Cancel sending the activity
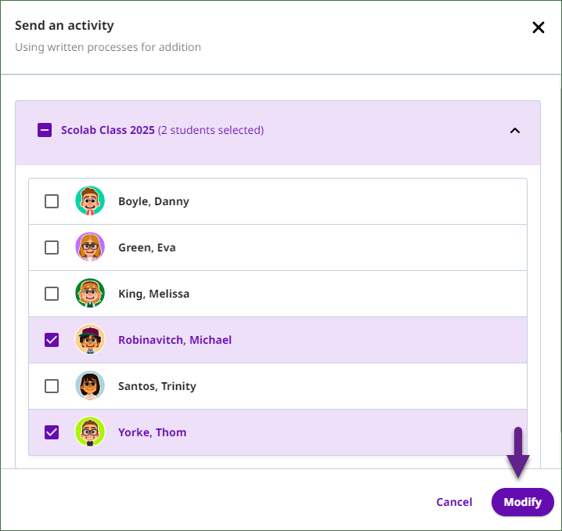 tap(454, 502)
